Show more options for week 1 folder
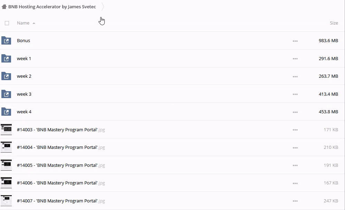The width and height of the screenshot is (345, 210). tap(295, 59)
